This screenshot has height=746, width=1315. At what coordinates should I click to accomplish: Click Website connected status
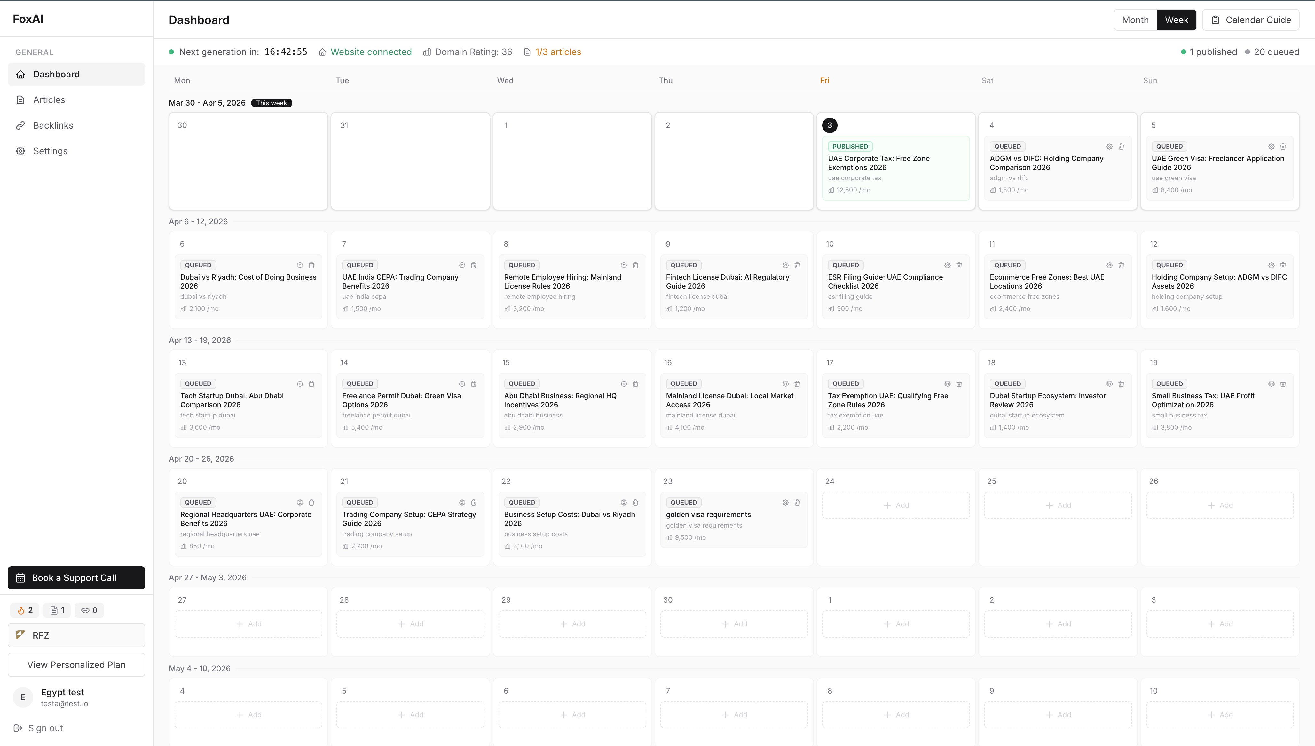pos(365,52)
